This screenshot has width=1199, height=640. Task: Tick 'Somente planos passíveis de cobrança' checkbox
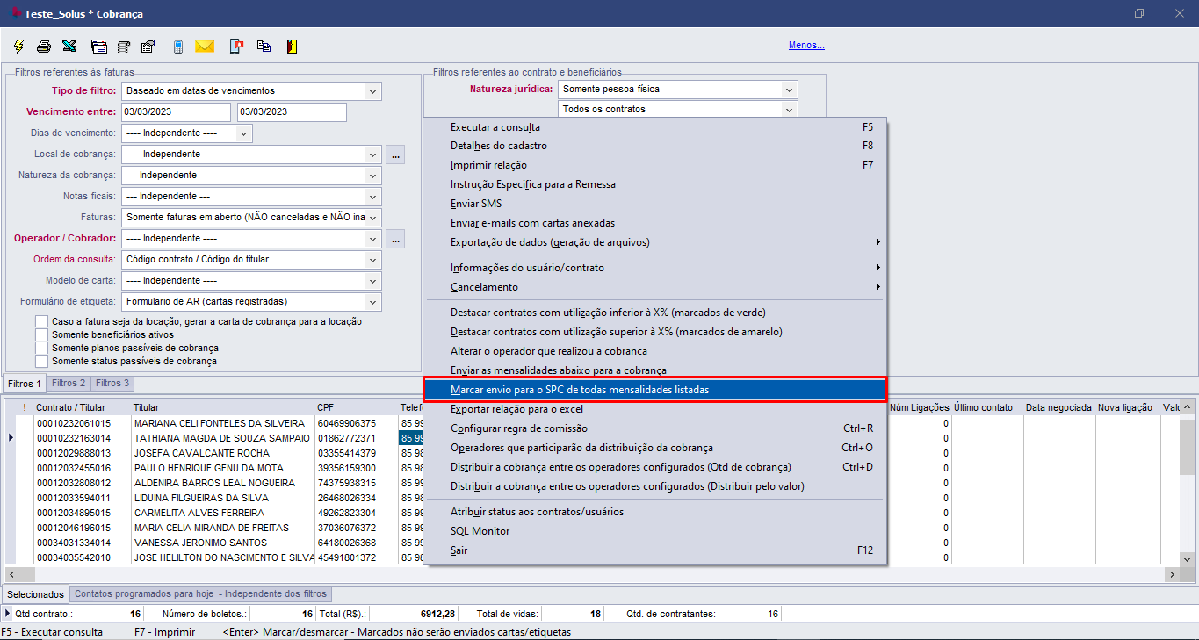tap(41, 348)
